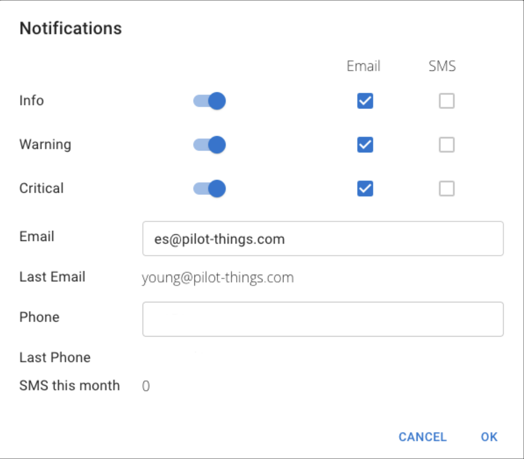The image size is (524, 459).
Task: Turn off the Critical notifications switch
Action: click(x=210, y=189)
